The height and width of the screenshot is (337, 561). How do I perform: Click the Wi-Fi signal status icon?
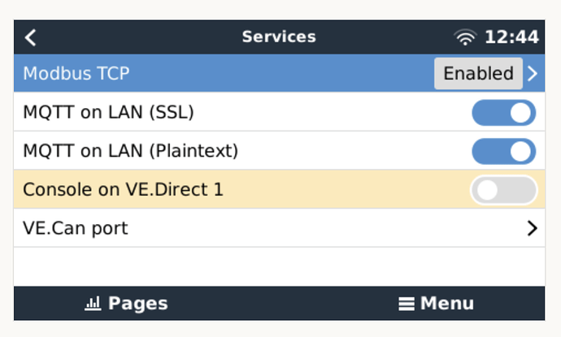click(x=465, y=37)
